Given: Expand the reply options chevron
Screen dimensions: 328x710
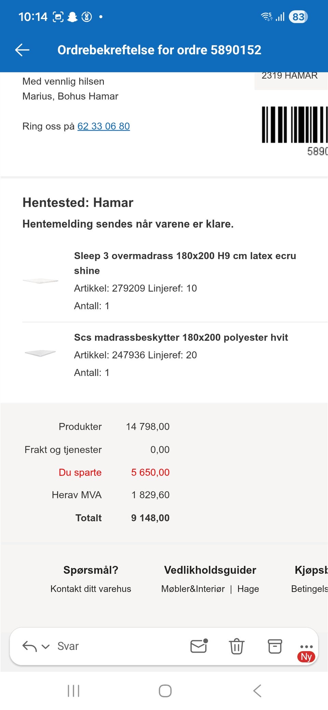Looking at the screenshot, I should click(x=45, y=647).
